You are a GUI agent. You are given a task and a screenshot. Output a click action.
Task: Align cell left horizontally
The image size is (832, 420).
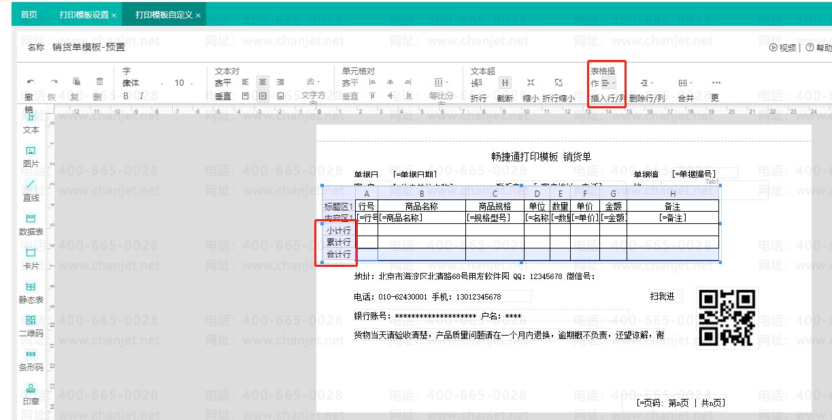point(372,82)
